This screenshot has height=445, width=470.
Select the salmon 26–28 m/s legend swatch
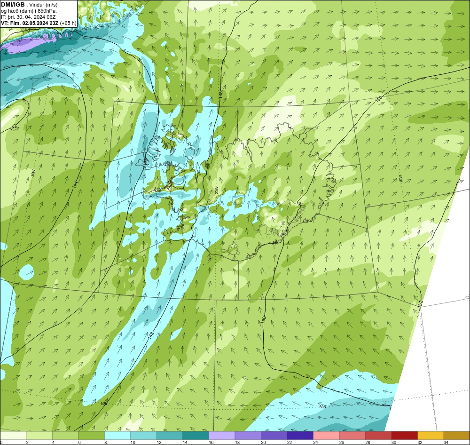(352, 436)
